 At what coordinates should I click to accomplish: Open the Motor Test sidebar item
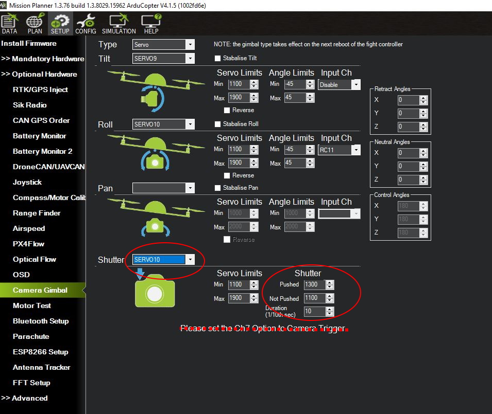pyautogui.click(x=32, y=305)
